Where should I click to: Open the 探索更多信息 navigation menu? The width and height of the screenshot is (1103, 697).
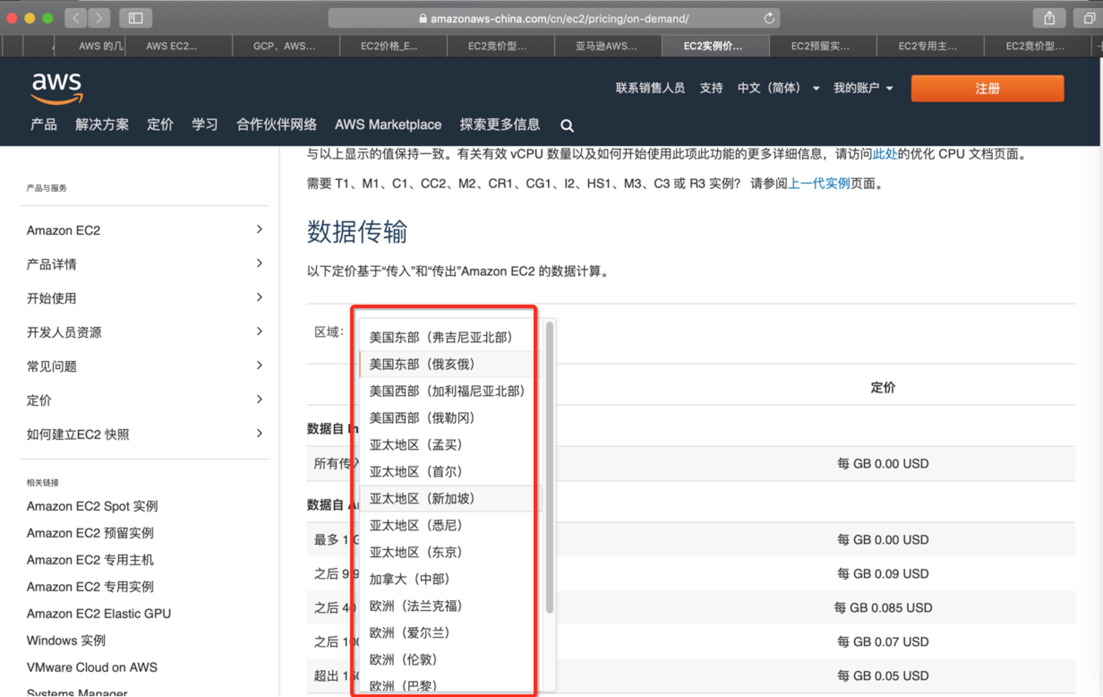point(500,124)
